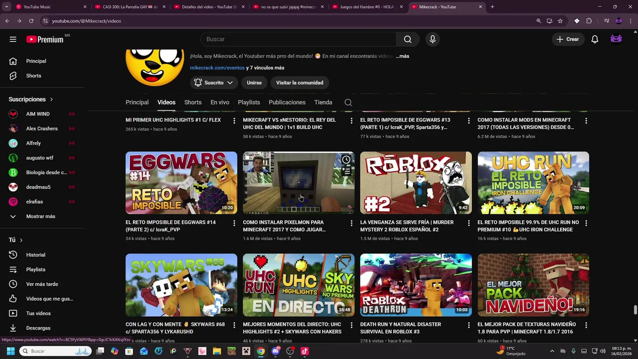Open options for UHC RUN #10 video

point(586,223)
